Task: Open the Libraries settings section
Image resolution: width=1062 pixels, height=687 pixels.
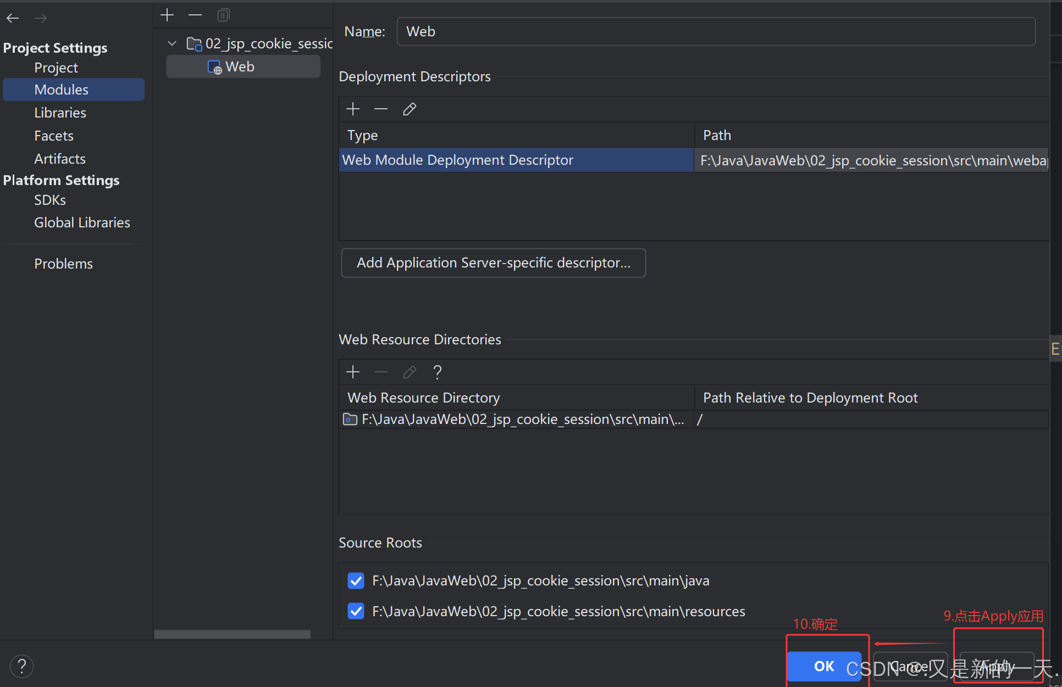Action: pos(60,113)
